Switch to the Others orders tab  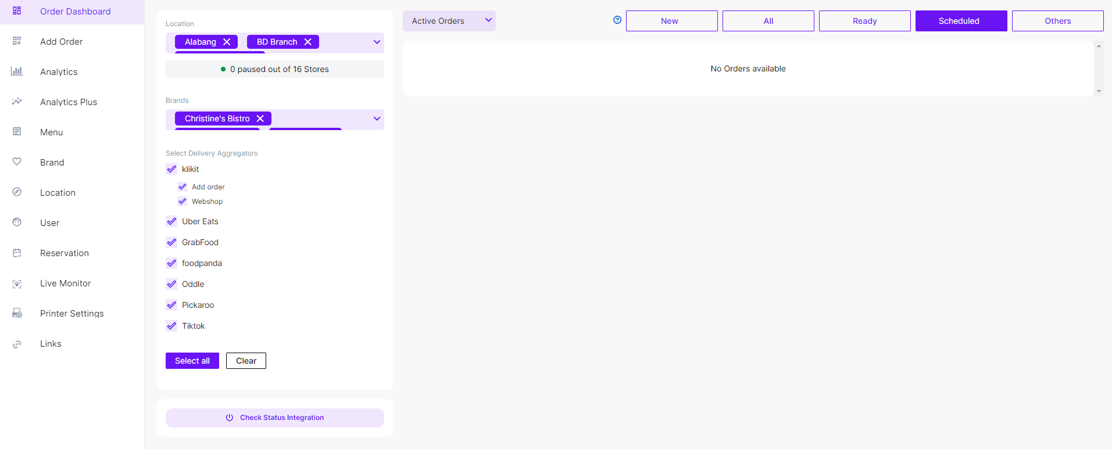pyautogui.click(x=1057, y=21)
